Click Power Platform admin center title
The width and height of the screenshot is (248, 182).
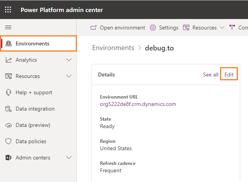coord(62,10)
